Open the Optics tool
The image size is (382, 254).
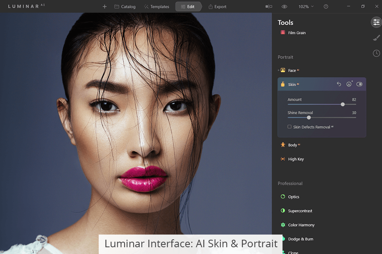290,196
